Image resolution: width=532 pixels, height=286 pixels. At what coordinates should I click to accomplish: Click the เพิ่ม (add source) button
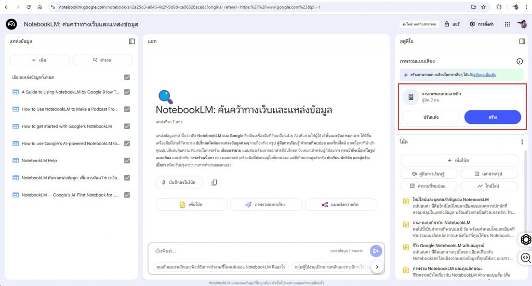click(39, 60)
